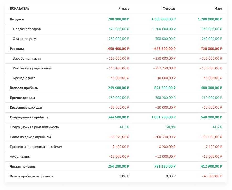Select the Февраль column header
Image resolution: width=232 pixels, height=190 pixels.
point(169,9)
